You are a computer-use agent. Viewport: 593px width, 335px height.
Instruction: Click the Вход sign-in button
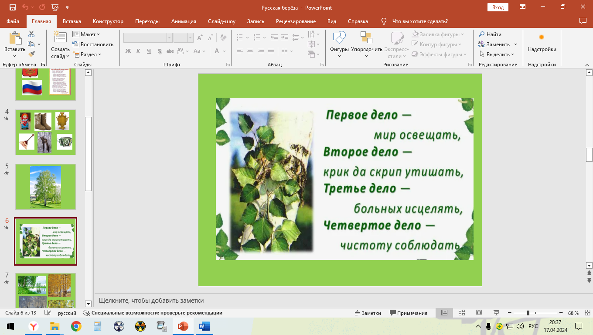click(x=498, y=7)
